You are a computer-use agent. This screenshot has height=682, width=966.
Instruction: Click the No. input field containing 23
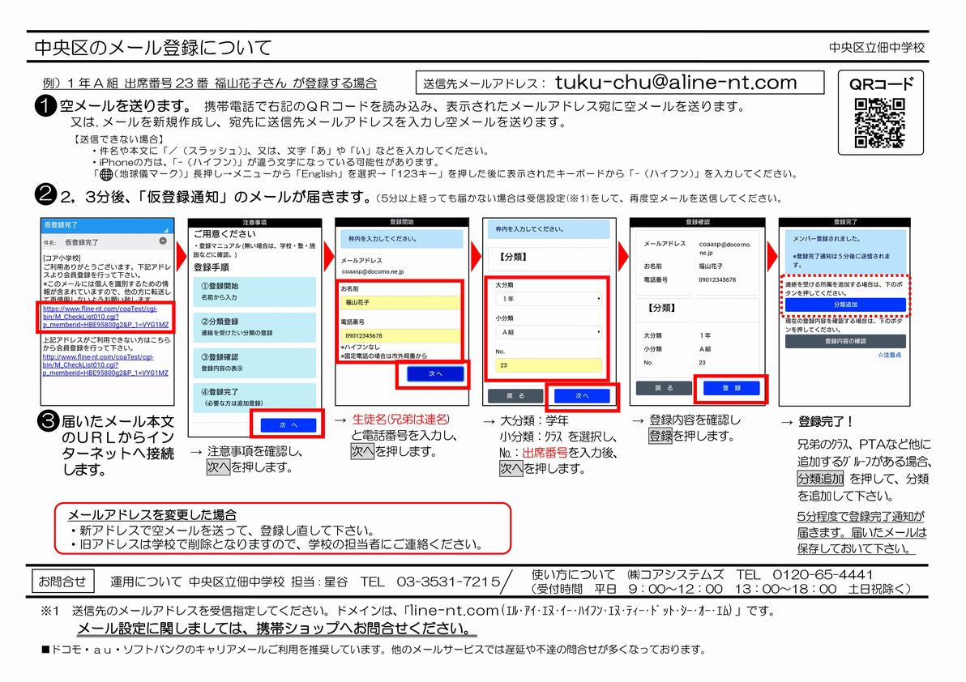[x=549, y=365]
